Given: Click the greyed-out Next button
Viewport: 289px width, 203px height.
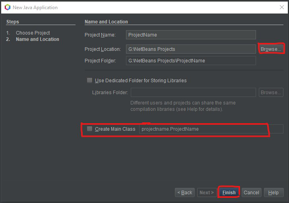Looking at the screenshot, I should [207, 193].
